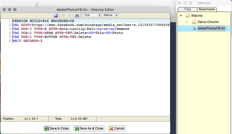Click the Cancel button
232x134 pixels.
(x=117, y=128)
